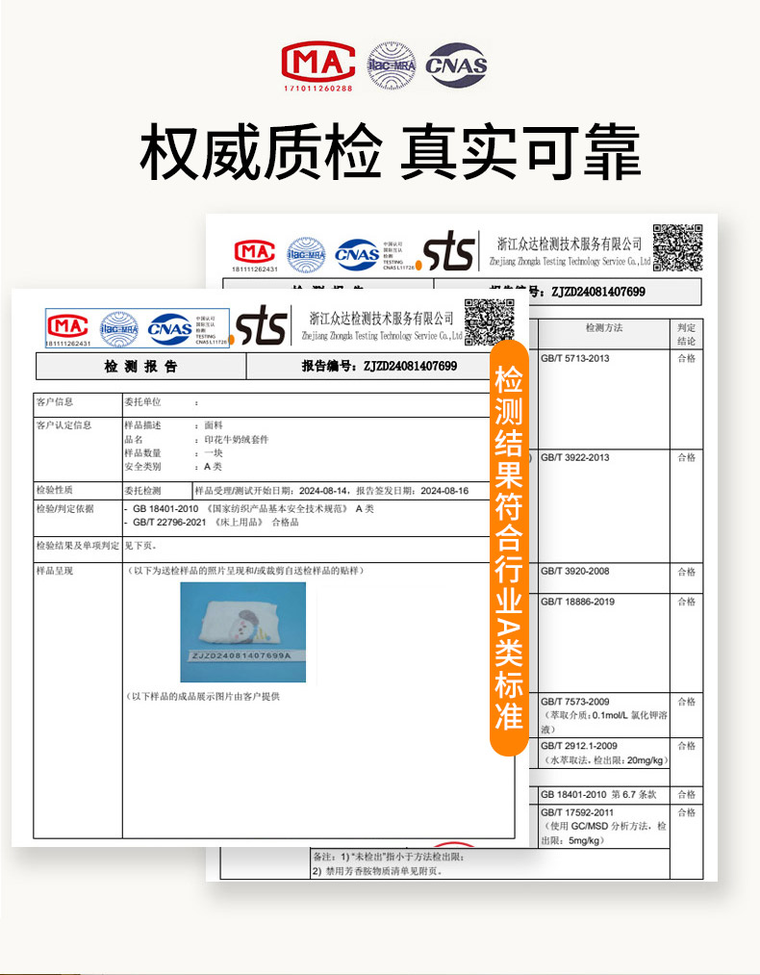Click the GB/T 5713-2013 test method entry
The image size is (760, 975).
[x=574, y=359]
